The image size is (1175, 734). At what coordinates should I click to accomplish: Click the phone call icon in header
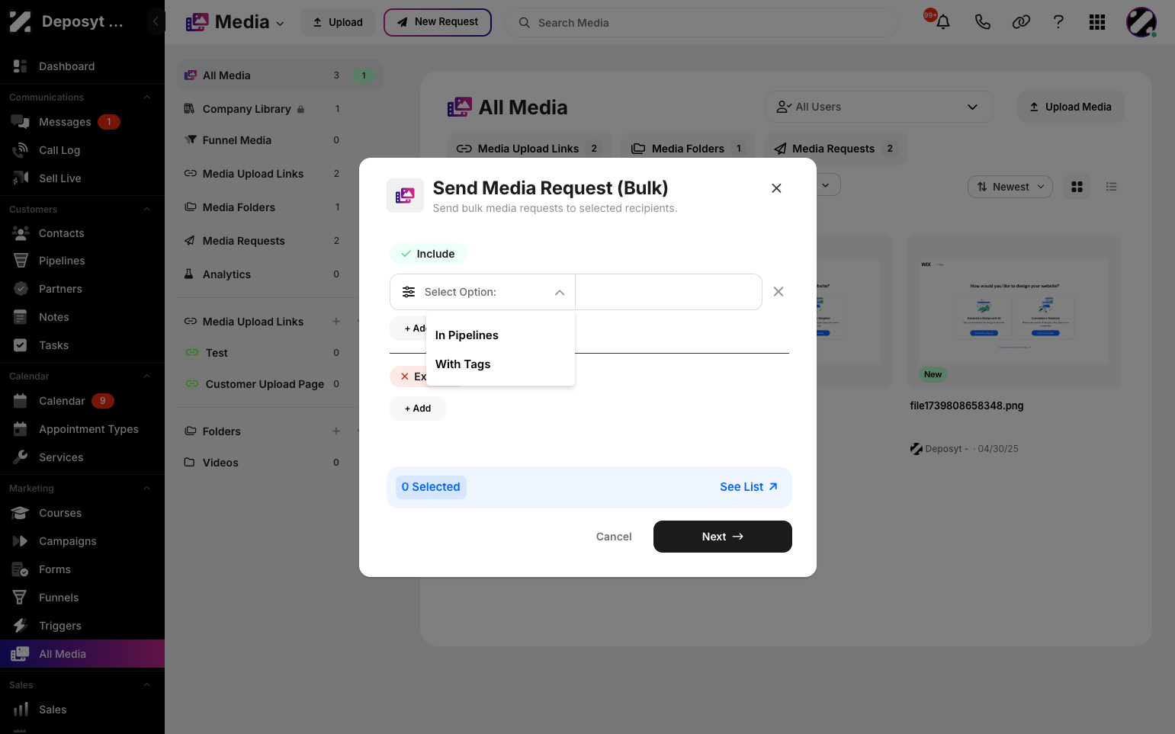point(982,22)
